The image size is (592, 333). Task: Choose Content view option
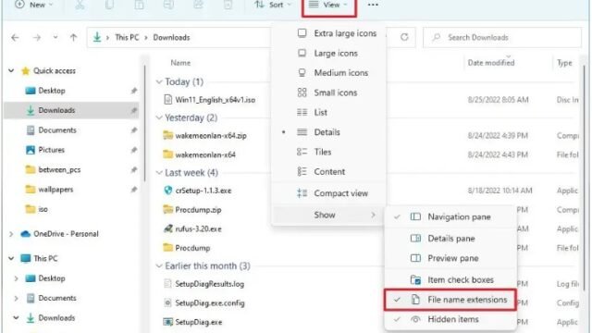(x=328, y=171)
